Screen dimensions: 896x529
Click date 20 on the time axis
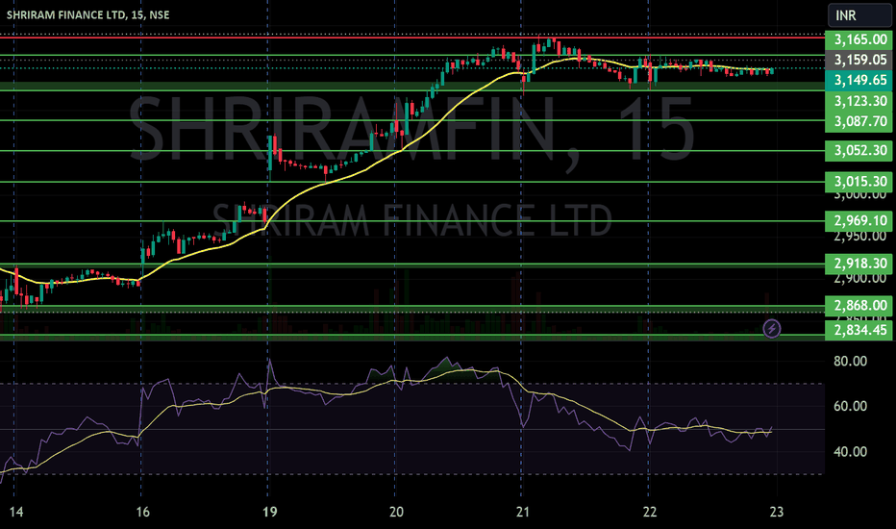click(397, 512)
